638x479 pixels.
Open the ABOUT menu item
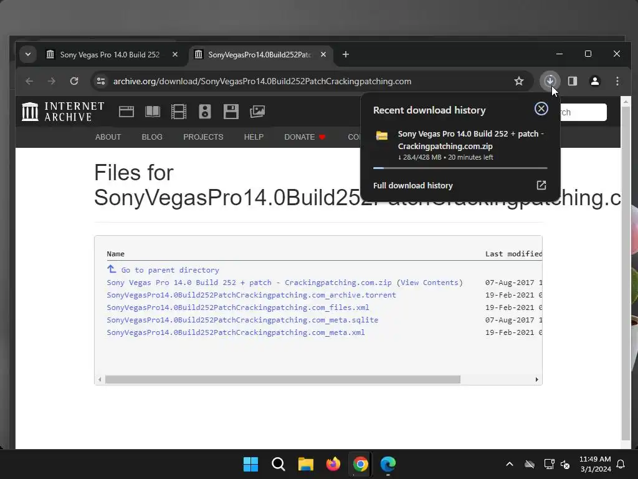[x=108, y=137]
